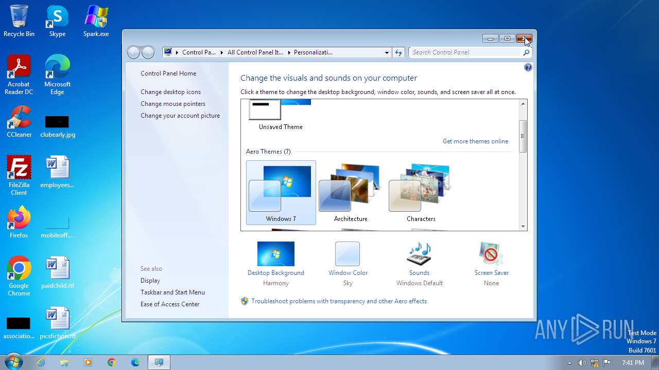
Task: Launch Firefox from the desktop
Action: pos(19,223)
